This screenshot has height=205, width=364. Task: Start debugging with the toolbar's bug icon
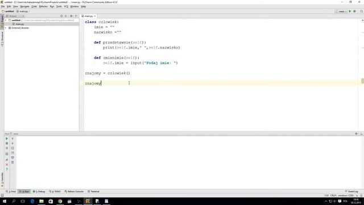click(354, 11)
